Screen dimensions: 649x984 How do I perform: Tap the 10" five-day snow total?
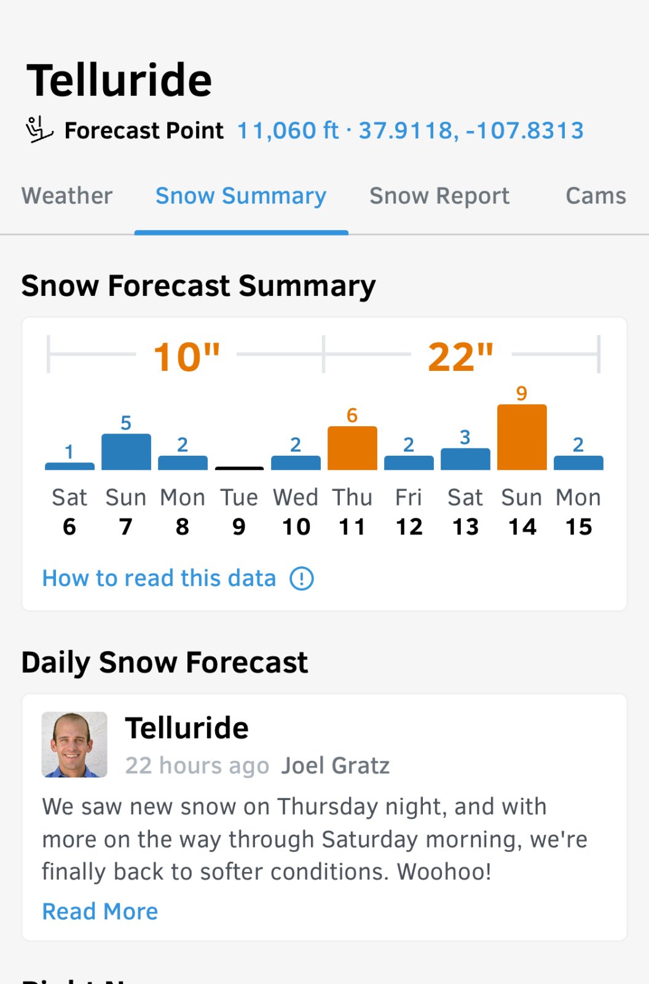tap(186, 357)
